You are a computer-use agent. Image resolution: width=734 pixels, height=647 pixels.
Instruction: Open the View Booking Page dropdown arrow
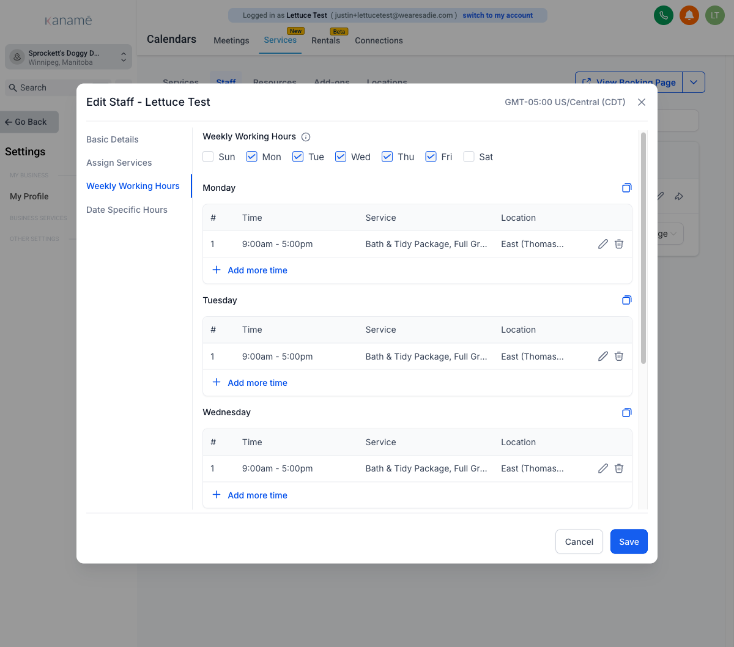pyautogui.click(x=694, y=82)
